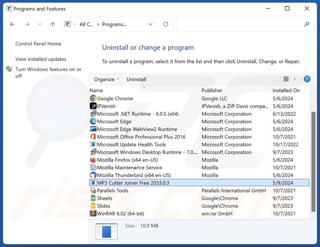Image resolution: width=320 pixels, height=247 pixels.
Task: Click the Microsoft Edge program icon
Action: pyautogui.click(x=93, y=121)
